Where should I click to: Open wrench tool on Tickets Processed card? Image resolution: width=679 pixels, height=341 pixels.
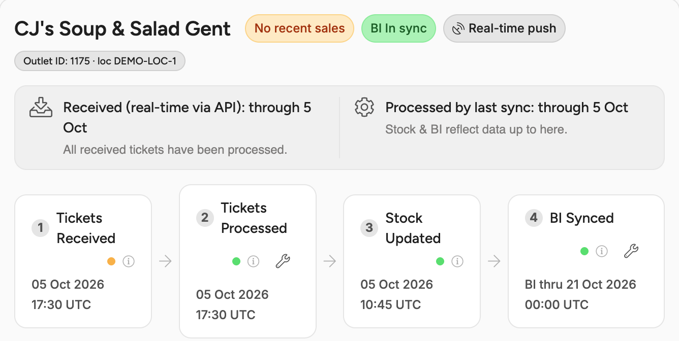pyautogui.click(x=283, y=261)
